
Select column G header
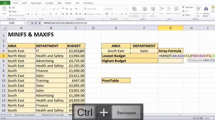(x=170, y=28)
